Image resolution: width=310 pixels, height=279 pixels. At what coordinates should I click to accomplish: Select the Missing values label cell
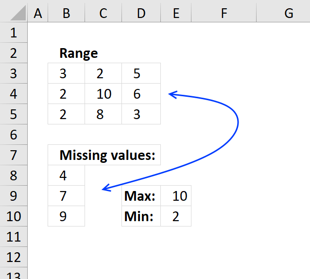point(104,155)
